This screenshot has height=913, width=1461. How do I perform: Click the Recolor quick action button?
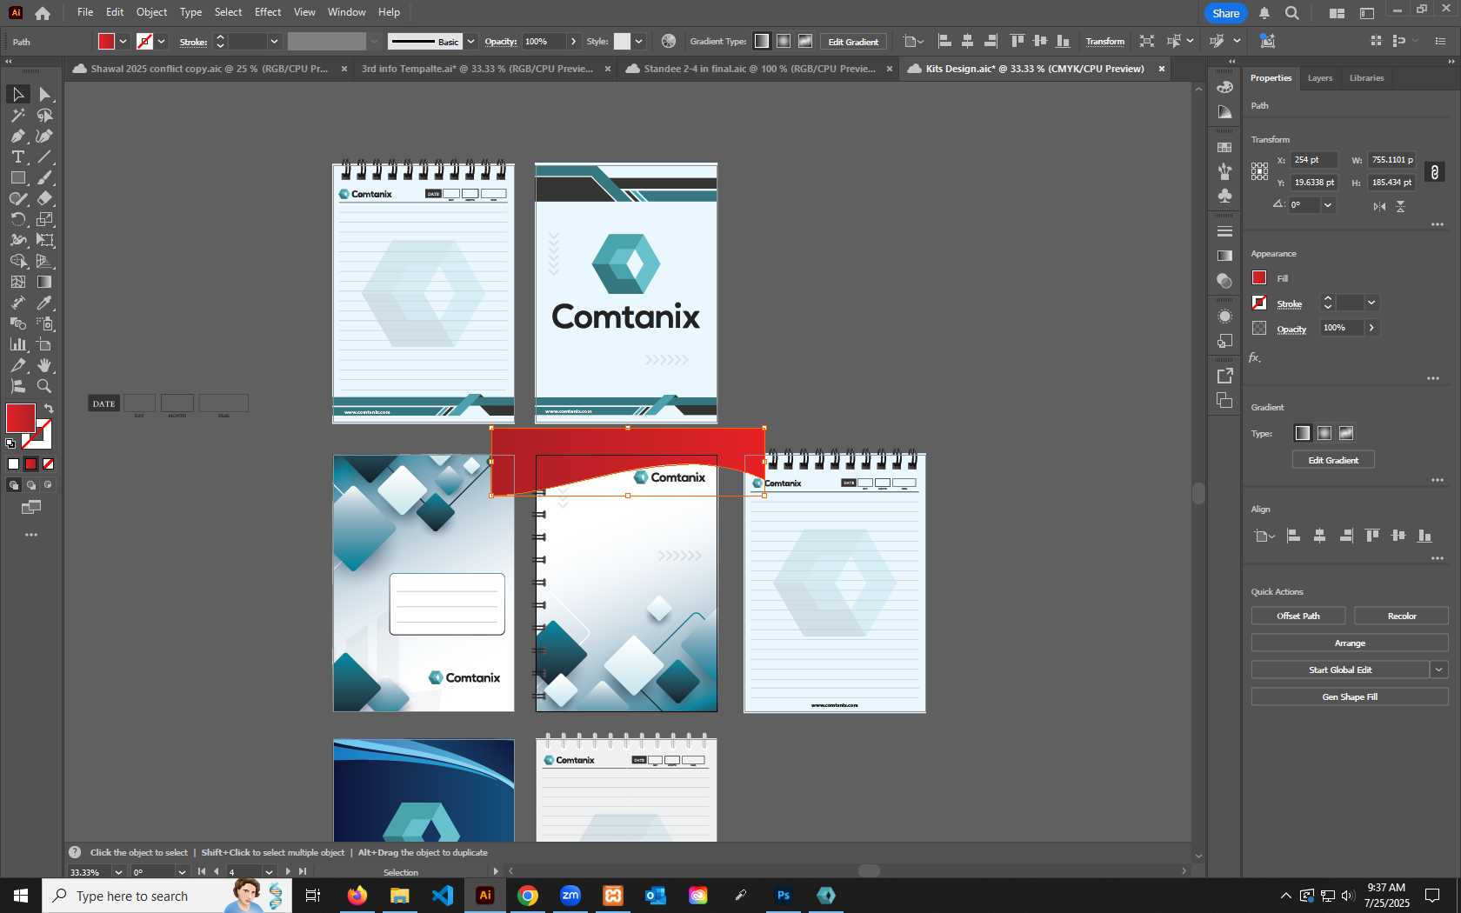[1401, 616]
